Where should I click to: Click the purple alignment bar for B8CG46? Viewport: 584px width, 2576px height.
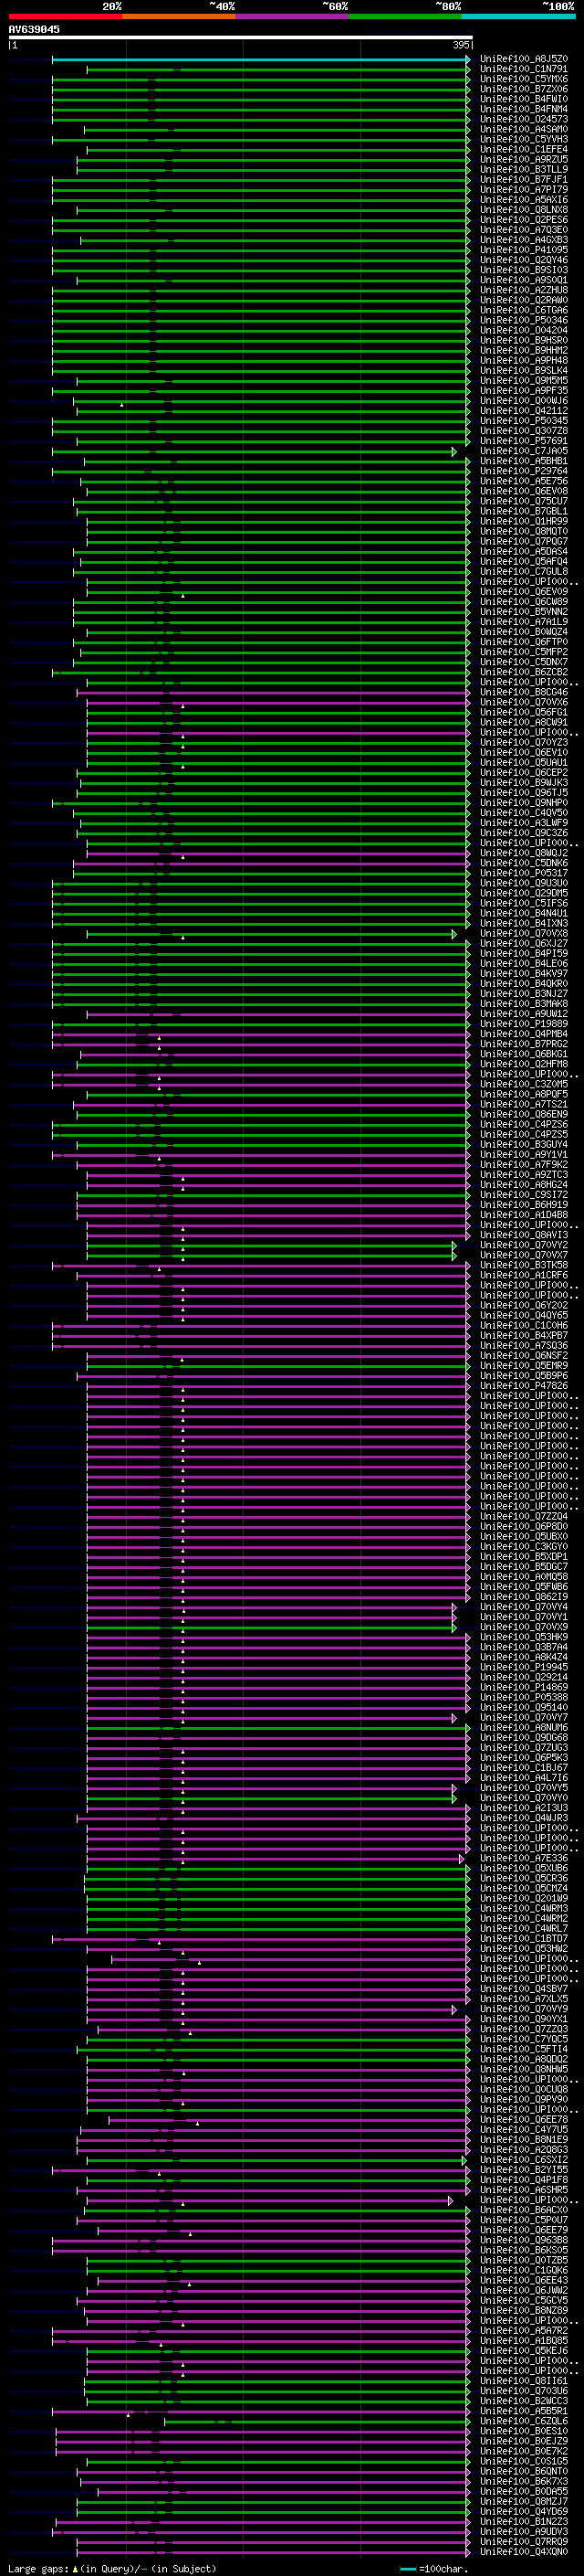click(x=273, y=692)
